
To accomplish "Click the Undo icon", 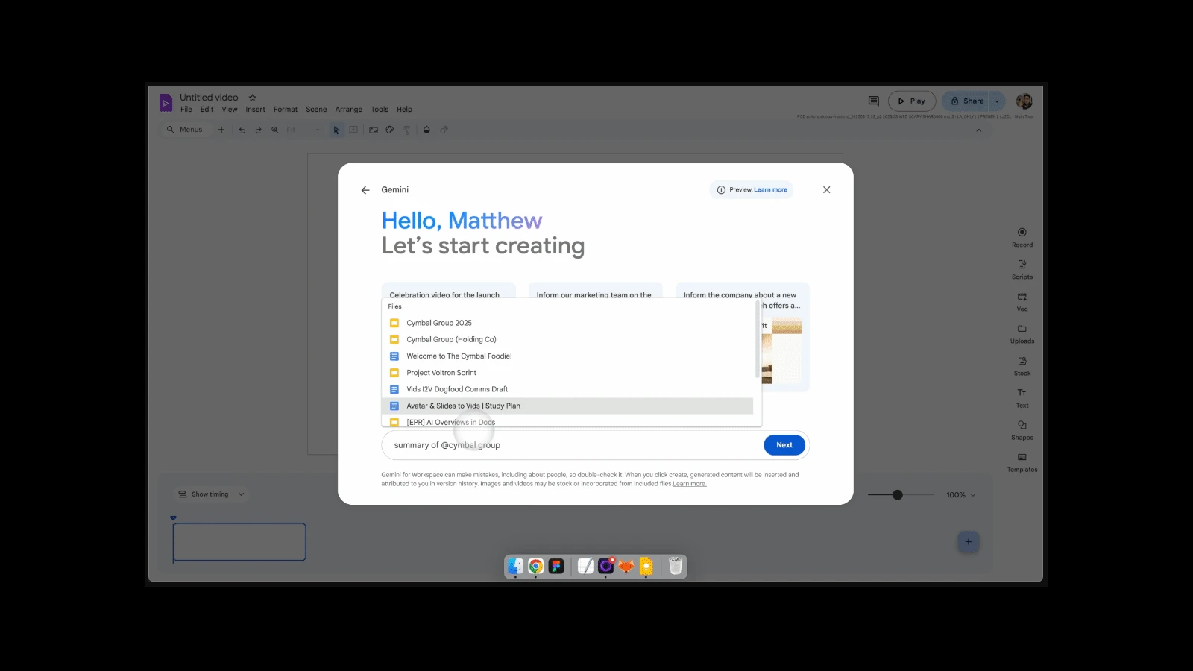I will coord(242,130).
